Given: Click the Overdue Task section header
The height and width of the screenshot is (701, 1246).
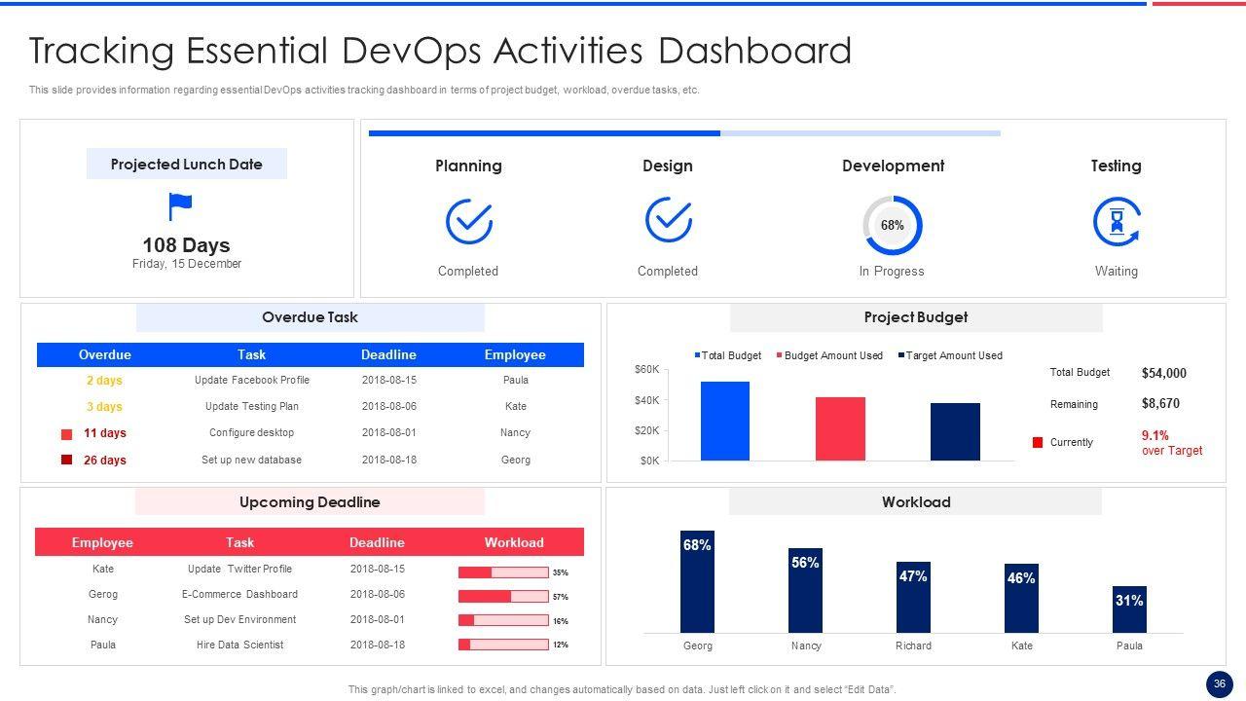Looking at the screenshot, I should tap(310, 317).
